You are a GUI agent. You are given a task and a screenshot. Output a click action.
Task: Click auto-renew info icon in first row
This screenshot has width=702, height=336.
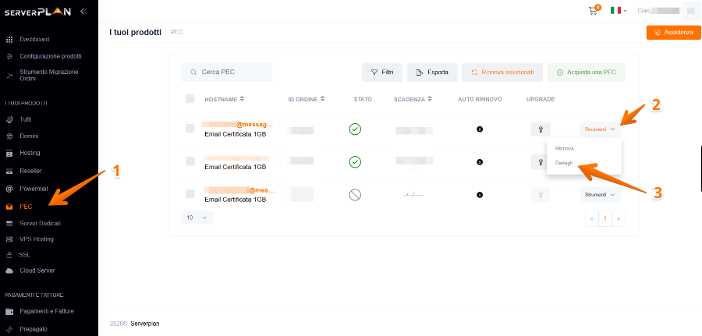coord(479,129)
